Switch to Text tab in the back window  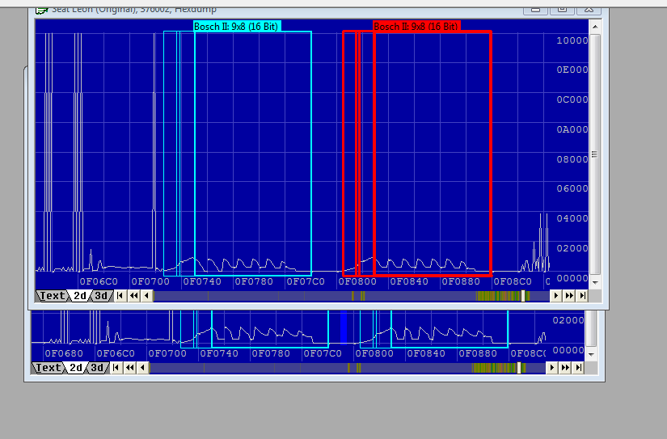pyautogui.click(x=48, y=368)
